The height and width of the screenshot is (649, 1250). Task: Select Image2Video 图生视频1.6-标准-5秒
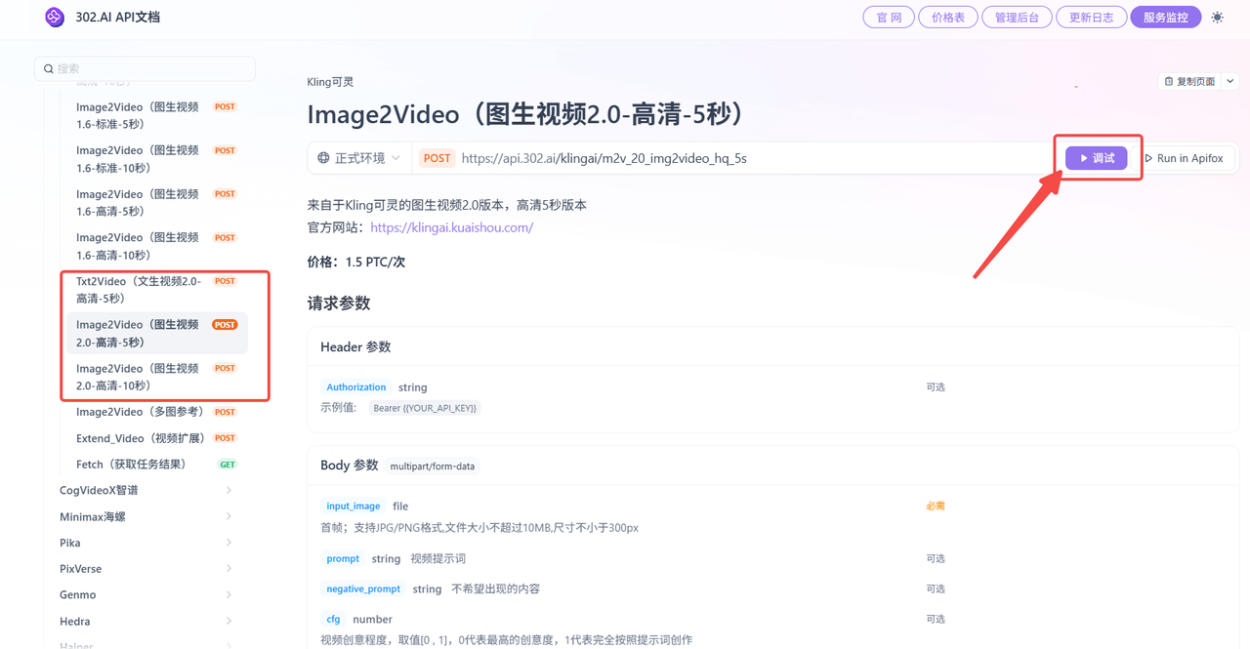(157, 115)
